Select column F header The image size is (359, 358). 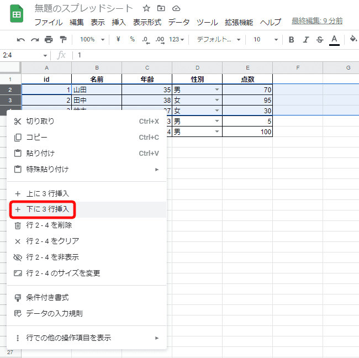pyautogui.click(x=298, y=67)
